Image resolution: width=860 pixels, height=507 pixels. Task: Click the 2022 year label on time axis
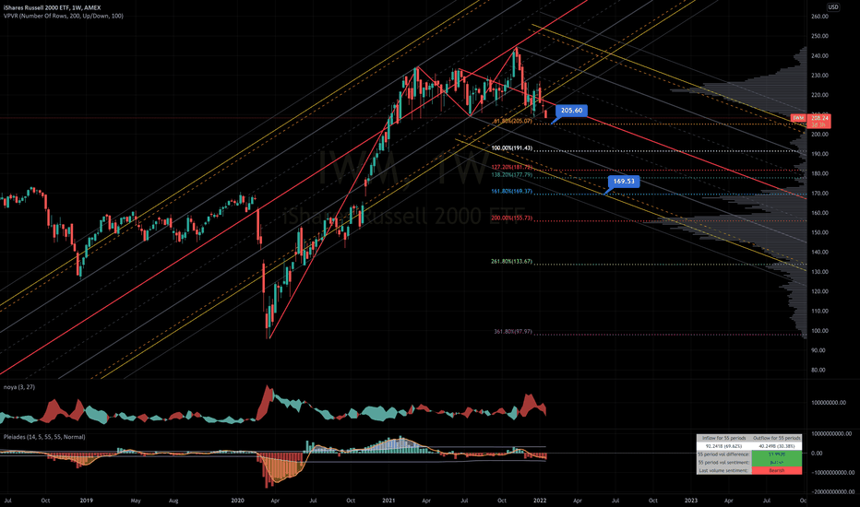point(540,501)
